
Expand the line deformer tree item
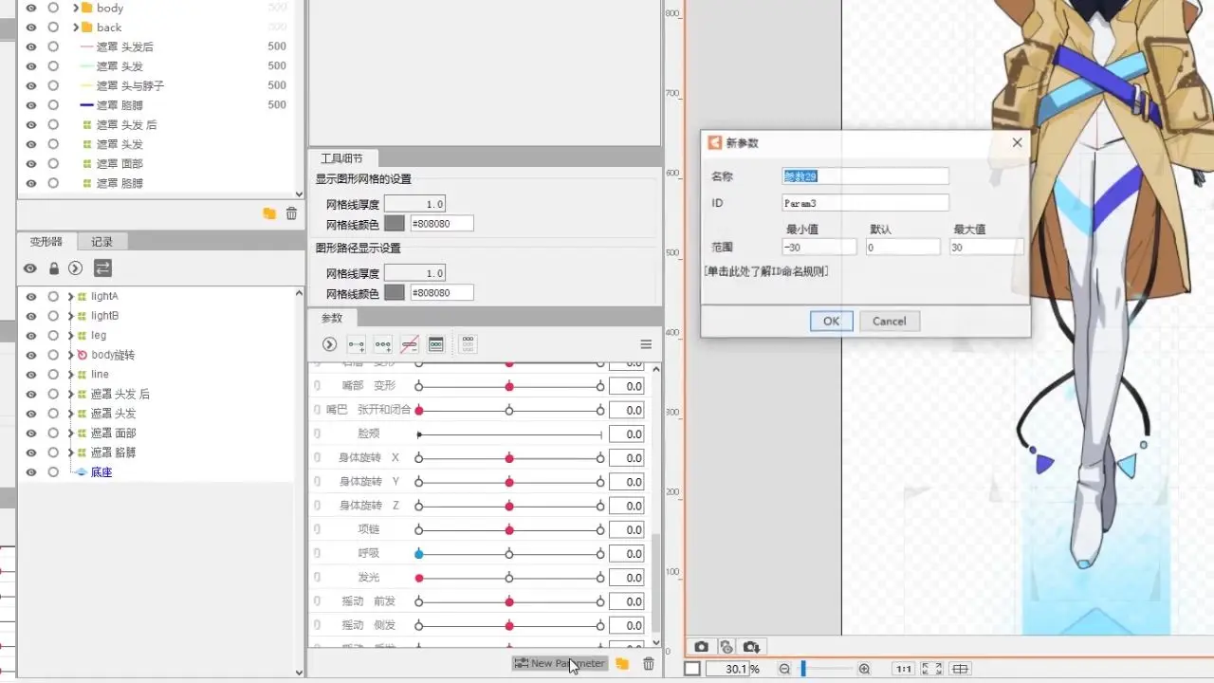70,375
